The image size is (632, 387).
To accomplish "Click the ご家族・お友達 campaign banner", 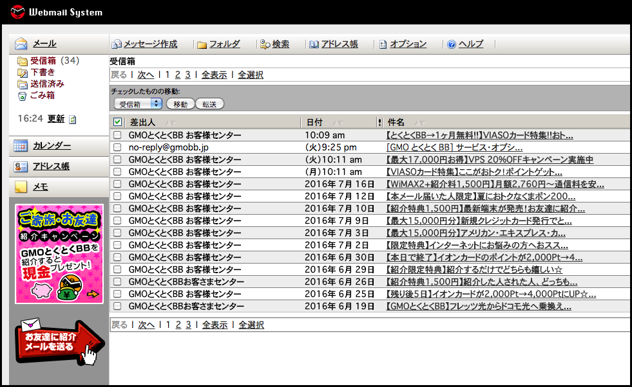I will (59, 254).
